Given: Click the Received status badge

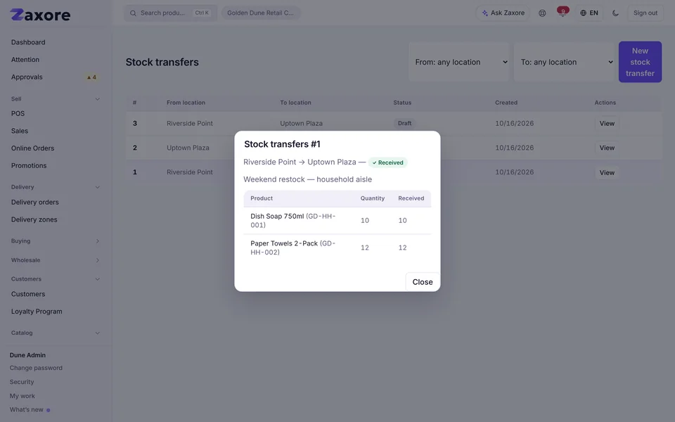Looking at the screenshot, I should 388,162.
